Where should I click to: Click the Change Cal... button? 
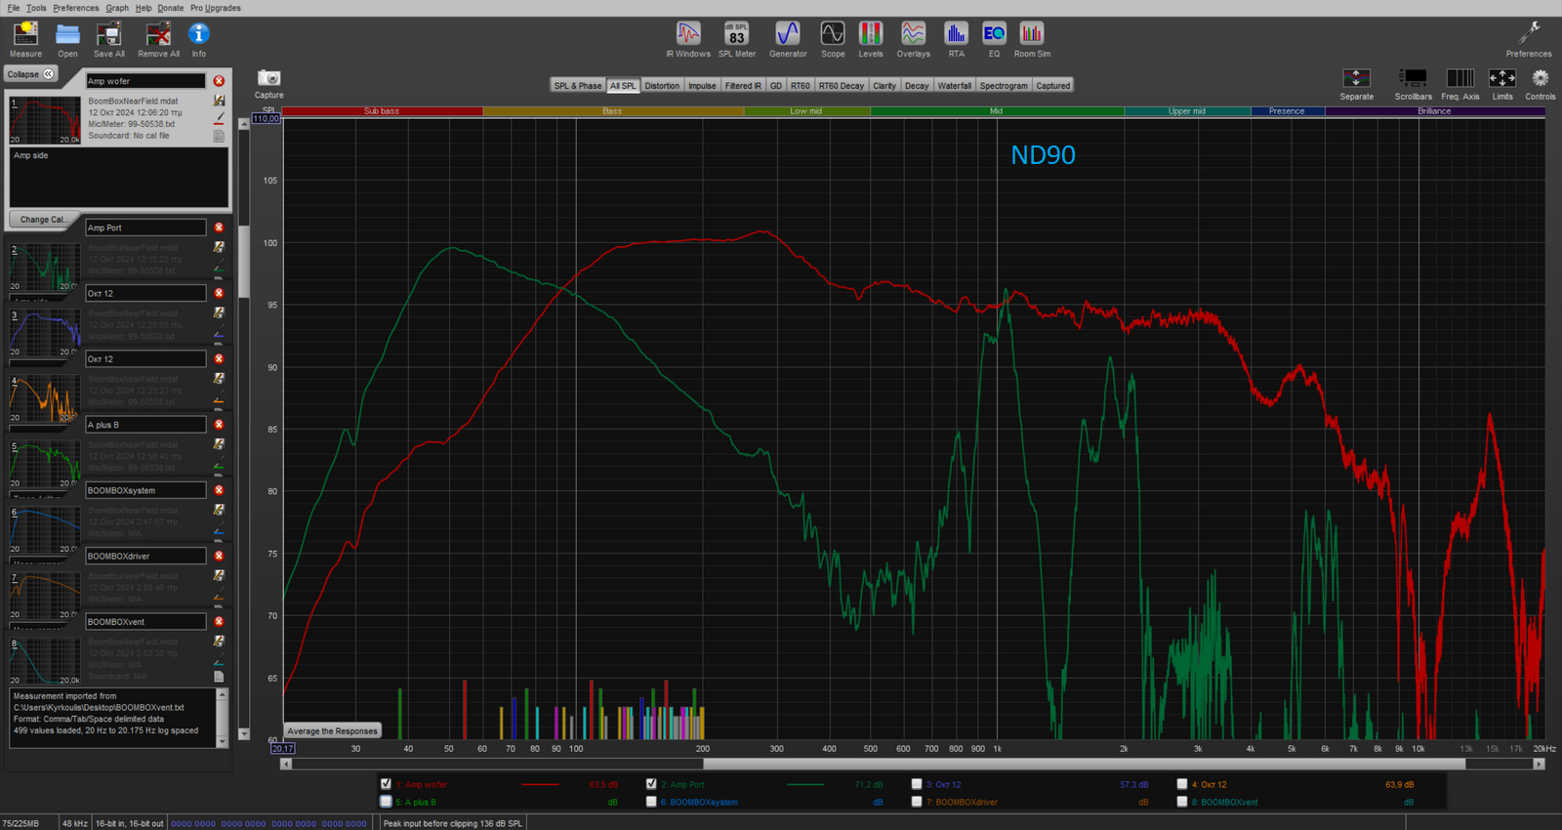44,220
